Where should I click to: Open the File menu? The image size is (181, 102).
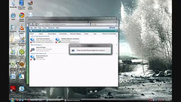click(31, 28)
